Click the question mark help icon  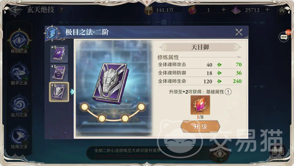pyautogui.click(x=62, y=10)
